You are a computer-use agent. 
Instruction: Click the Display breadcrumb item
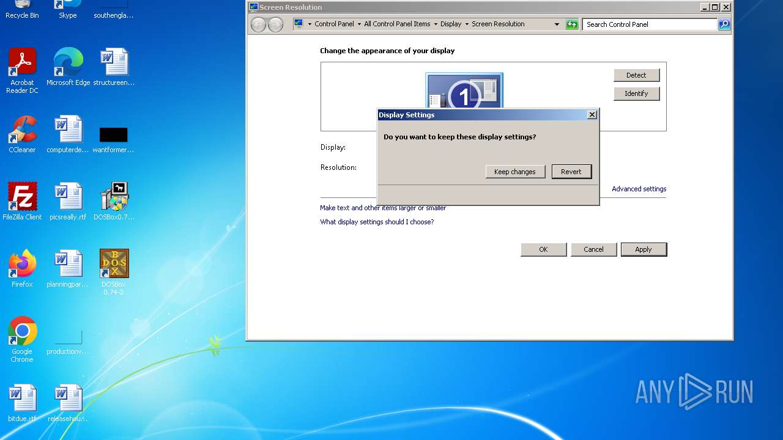click(x=451, y=24)
